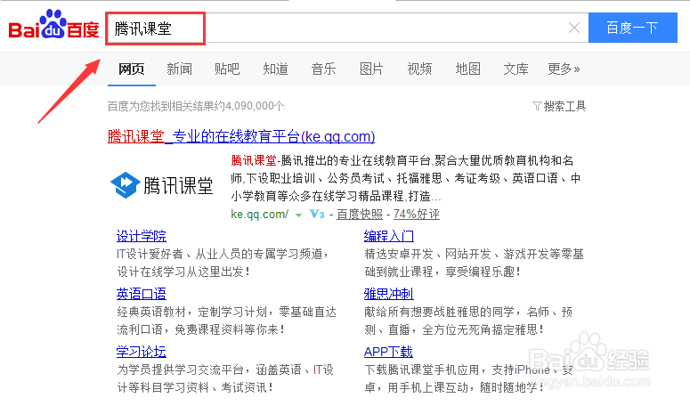
Task: Open the 贴吧 tab
Action: 227,69
